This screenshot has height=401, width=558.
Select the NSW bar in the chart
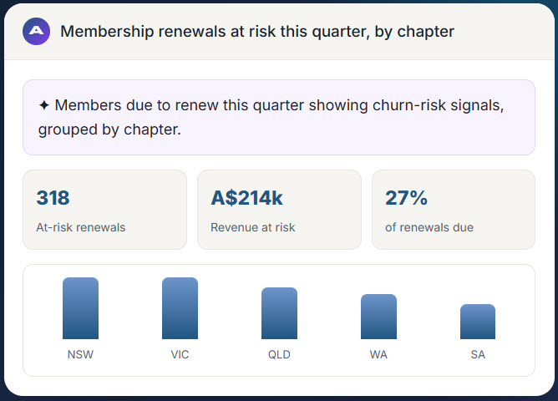click(x=80, y=308)
